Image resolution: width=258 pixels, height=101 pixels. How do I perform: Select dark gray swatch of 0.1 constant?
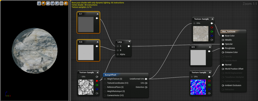[x=86, y=24]
